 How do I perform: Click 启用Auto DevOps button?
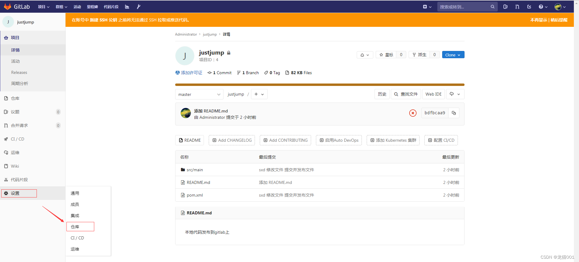point(339,140)
